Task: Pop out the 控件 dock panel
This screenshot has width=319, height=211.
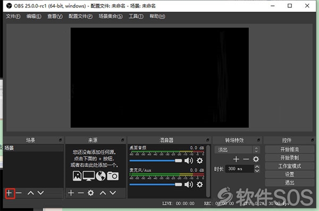Action: click(x=313, y=140)
